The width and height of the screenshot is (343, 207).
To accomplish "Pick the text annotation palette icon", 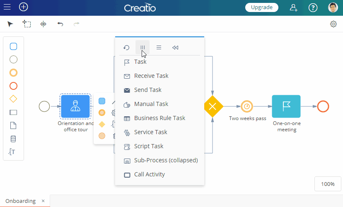I will click(12, 152).
